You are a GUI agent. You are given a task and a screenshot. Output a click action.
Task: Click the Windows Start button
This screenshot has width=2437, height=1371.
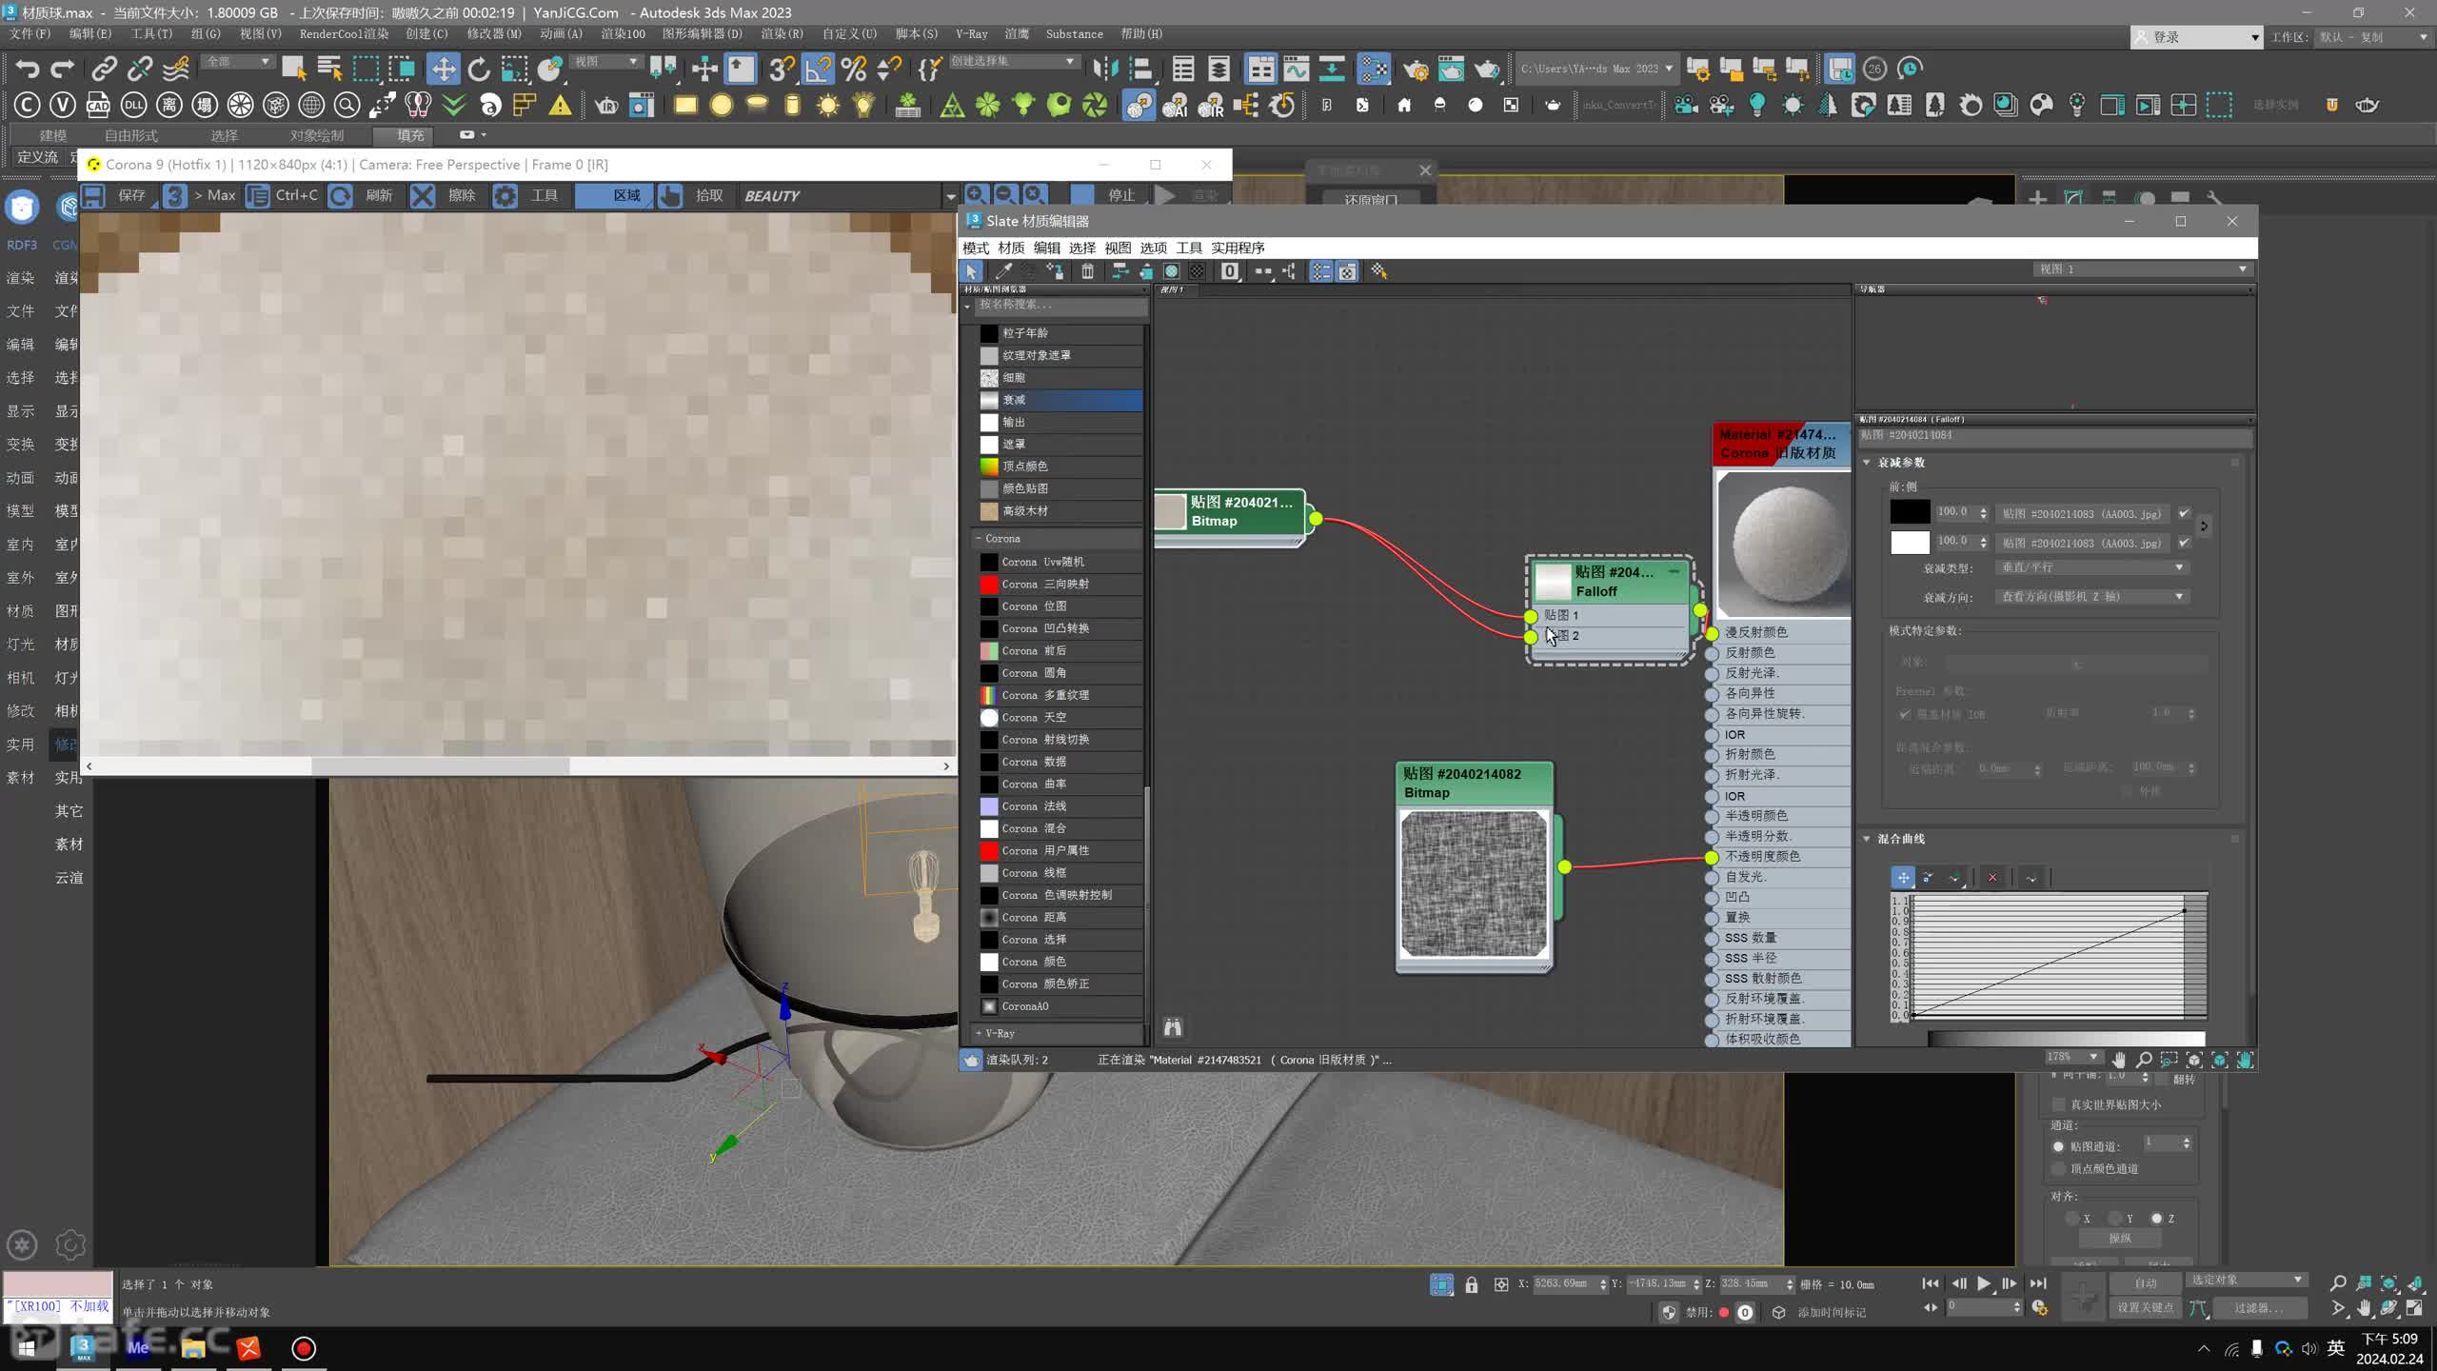pyautogui.click(x=27, y=1347)
